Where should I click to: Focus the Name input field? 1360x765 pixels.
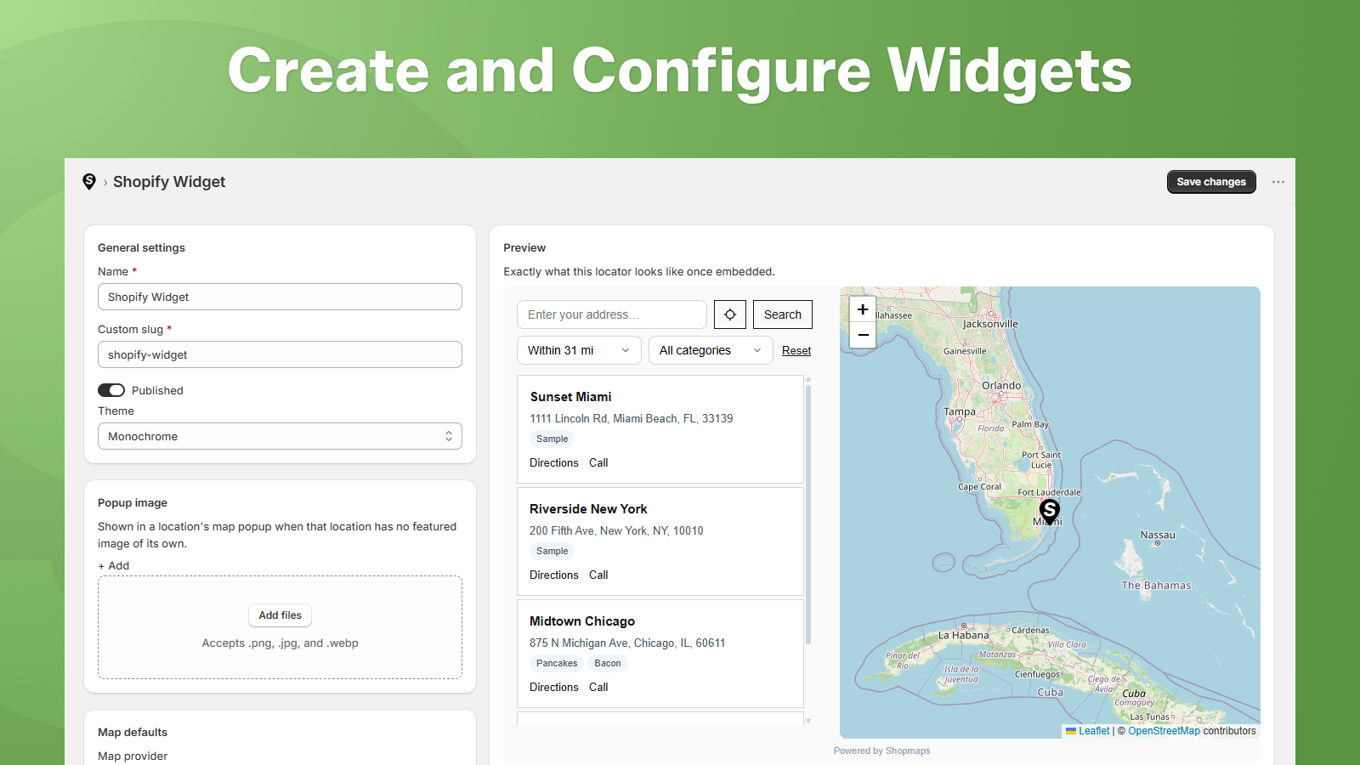280,297
